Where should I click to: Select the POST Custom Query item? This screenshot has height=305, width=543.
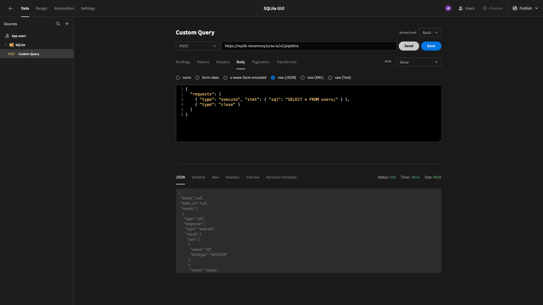[x=37, y=54]
